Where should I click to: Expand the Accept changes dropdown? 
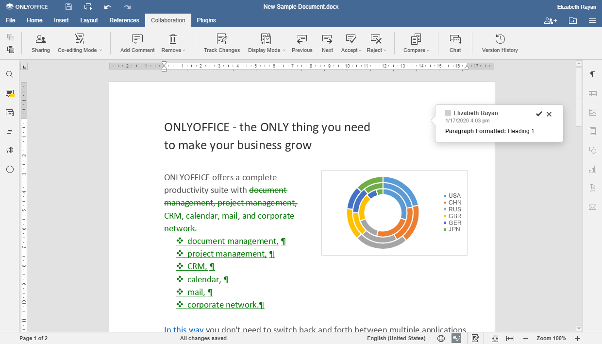(351, 43)
